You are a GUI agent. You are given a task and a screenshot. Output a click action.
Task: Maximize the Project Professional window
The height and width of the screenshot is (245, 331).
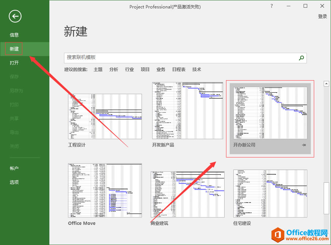(x=305, y=6)
